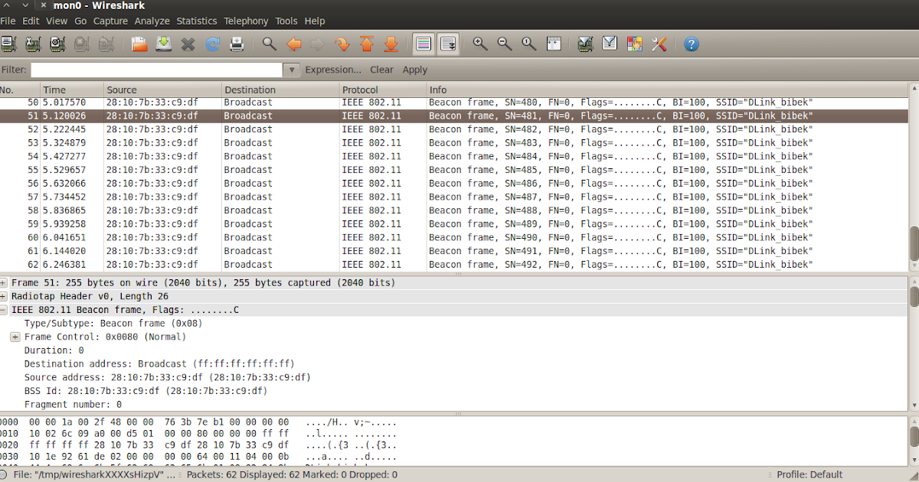Go to first packet arrow icon
This screenshot has height=482, width=919.
(x=367, y=44)
